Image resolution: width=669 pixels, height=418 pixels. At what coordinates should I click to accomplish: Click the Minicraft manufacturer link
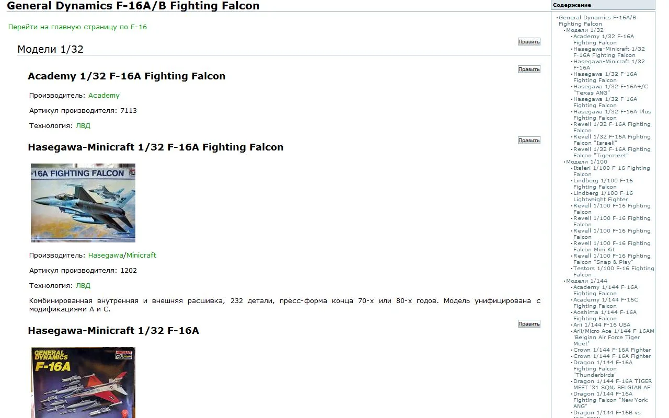(x=141, y=256)
